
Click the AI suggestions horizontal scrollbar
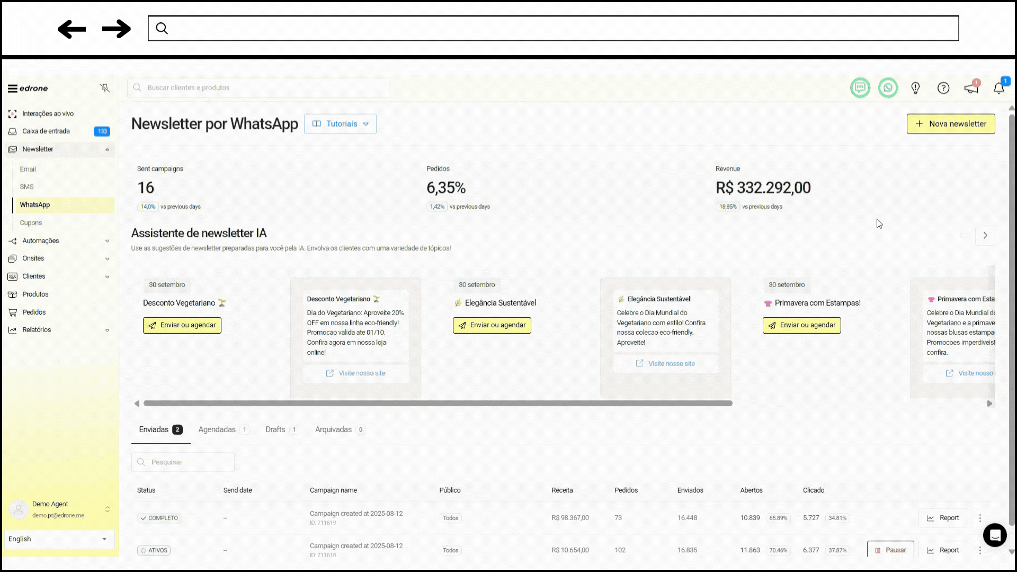(438, 404)
